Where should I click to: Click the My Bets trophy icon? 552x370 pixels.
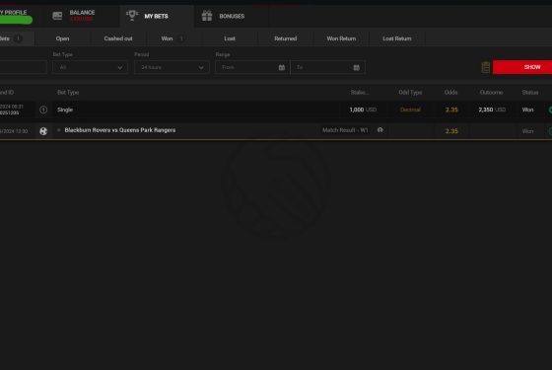pos(132,16)
